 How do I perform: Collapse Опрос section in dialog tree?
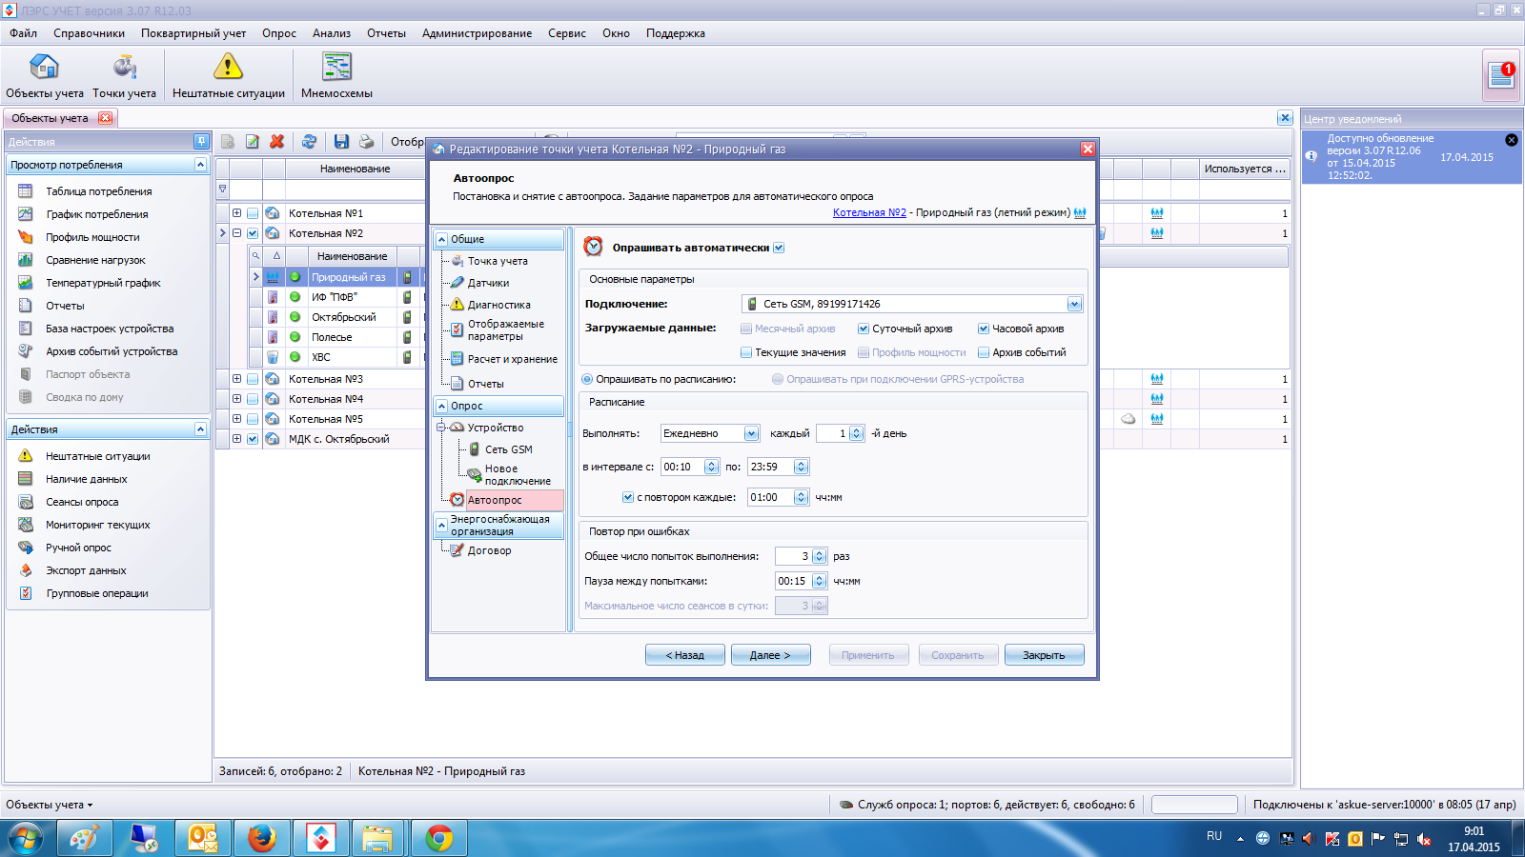pos(441,406)
